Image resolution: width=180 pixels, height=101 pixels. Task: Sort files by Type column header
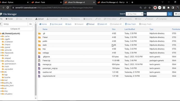tap(151, 29)
